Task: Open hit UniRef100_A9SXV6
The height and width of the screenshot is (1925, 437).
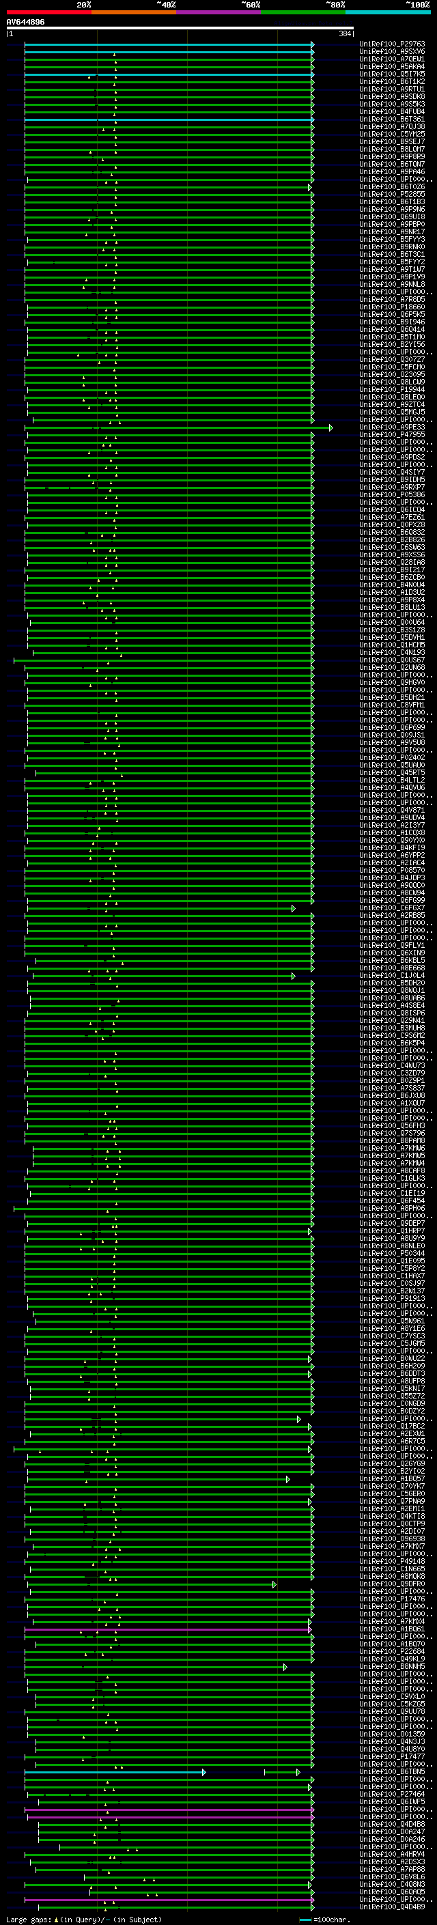Action: coord(392,53)
